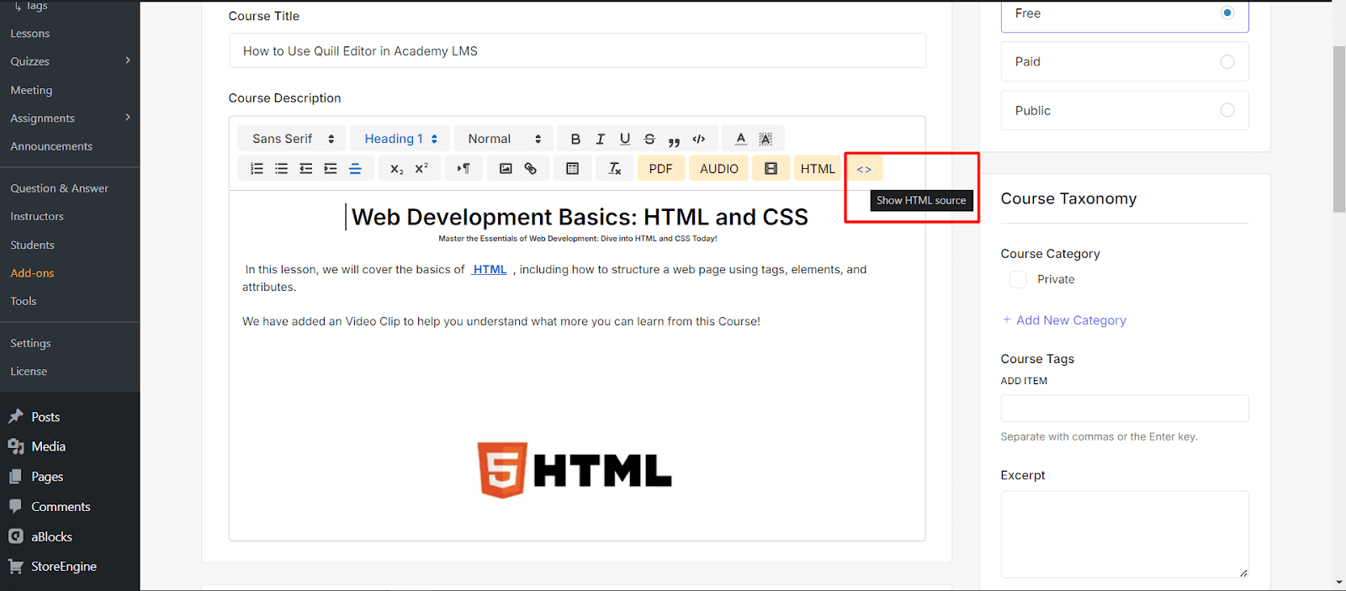Viewport: 1346px width, 591px height.
Task: Open the License menu item
Action: click(x=29, y=372)
